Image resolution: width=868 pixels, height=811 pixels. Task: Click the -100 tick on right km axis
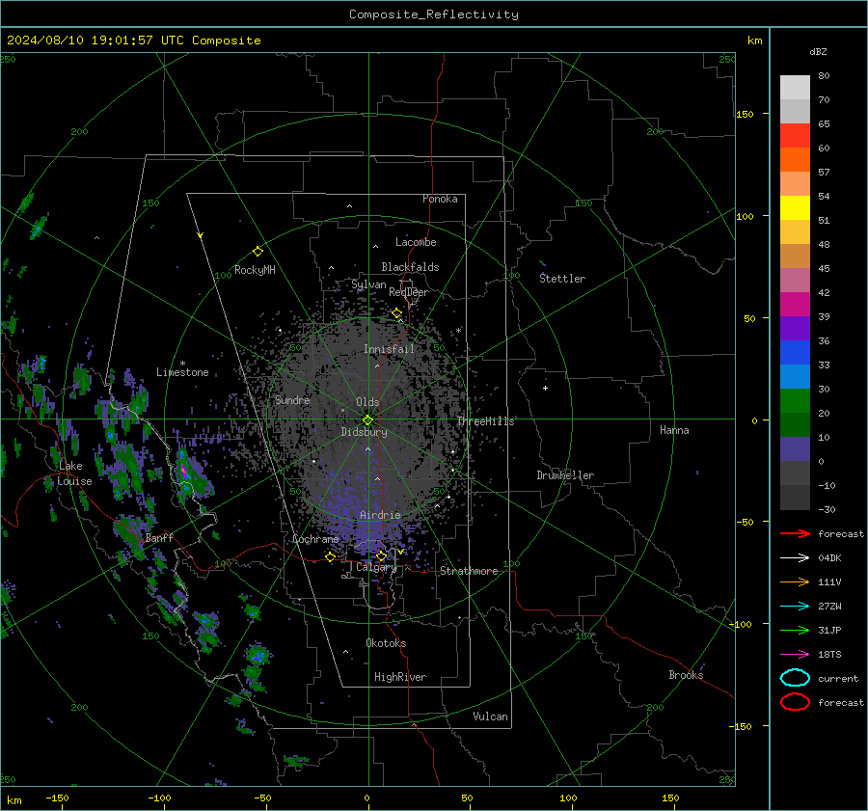coord(740,624)
